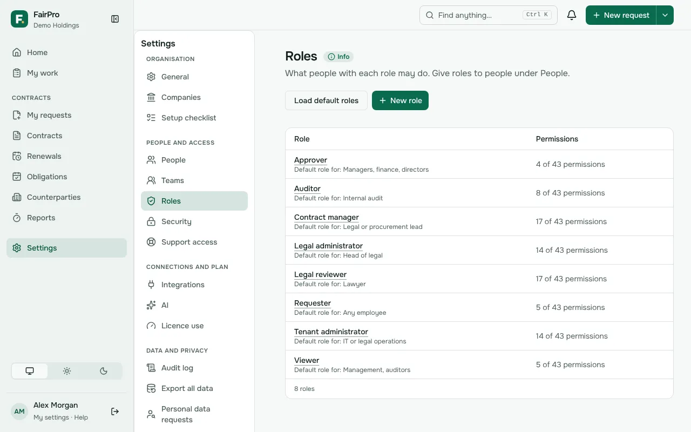
Task: Open the Tenant administrator role
Action: click(x=331, y=332)
